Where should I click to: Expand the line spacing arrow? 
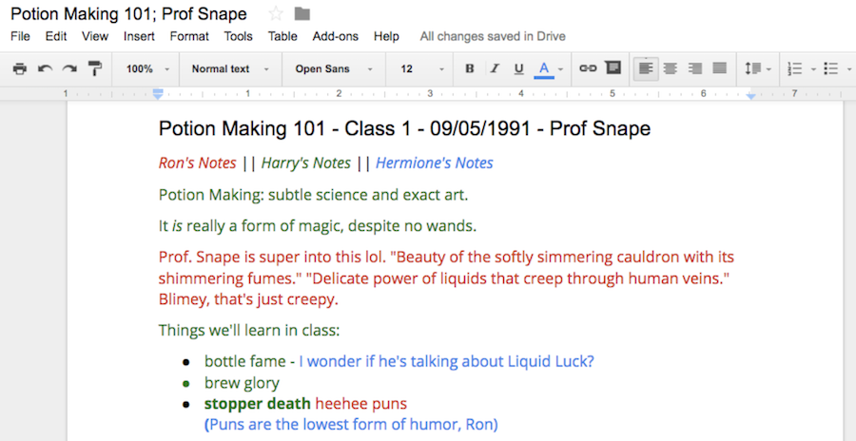(768, 69)
